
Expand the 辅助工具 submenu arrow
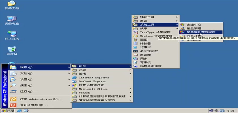[177, 17]
